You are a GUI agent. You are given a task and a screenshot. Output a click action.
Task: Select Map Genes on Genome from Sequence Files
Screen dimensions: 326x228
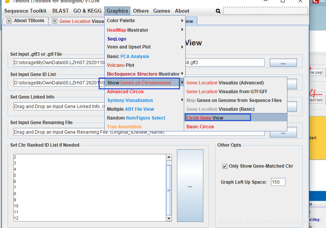235,100
